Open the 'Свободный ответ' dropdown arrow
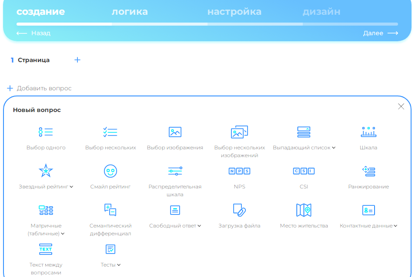Image resolution: width=415 pixels, height=277 pixels. 199,226
